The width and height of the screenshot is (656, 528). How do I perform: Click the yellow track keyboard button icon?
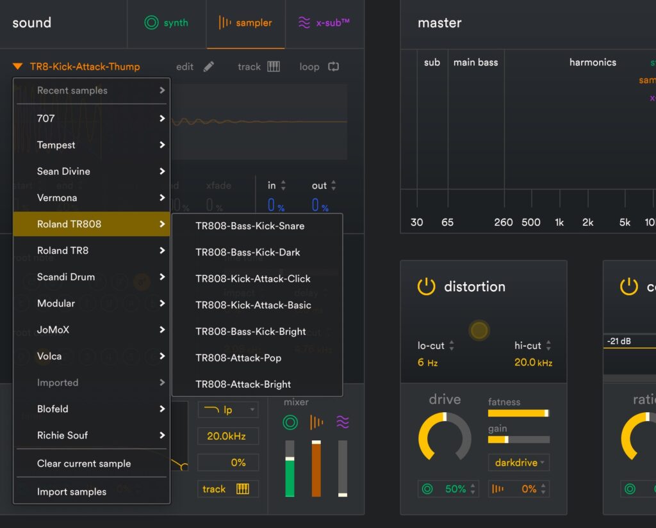(243, 489)
